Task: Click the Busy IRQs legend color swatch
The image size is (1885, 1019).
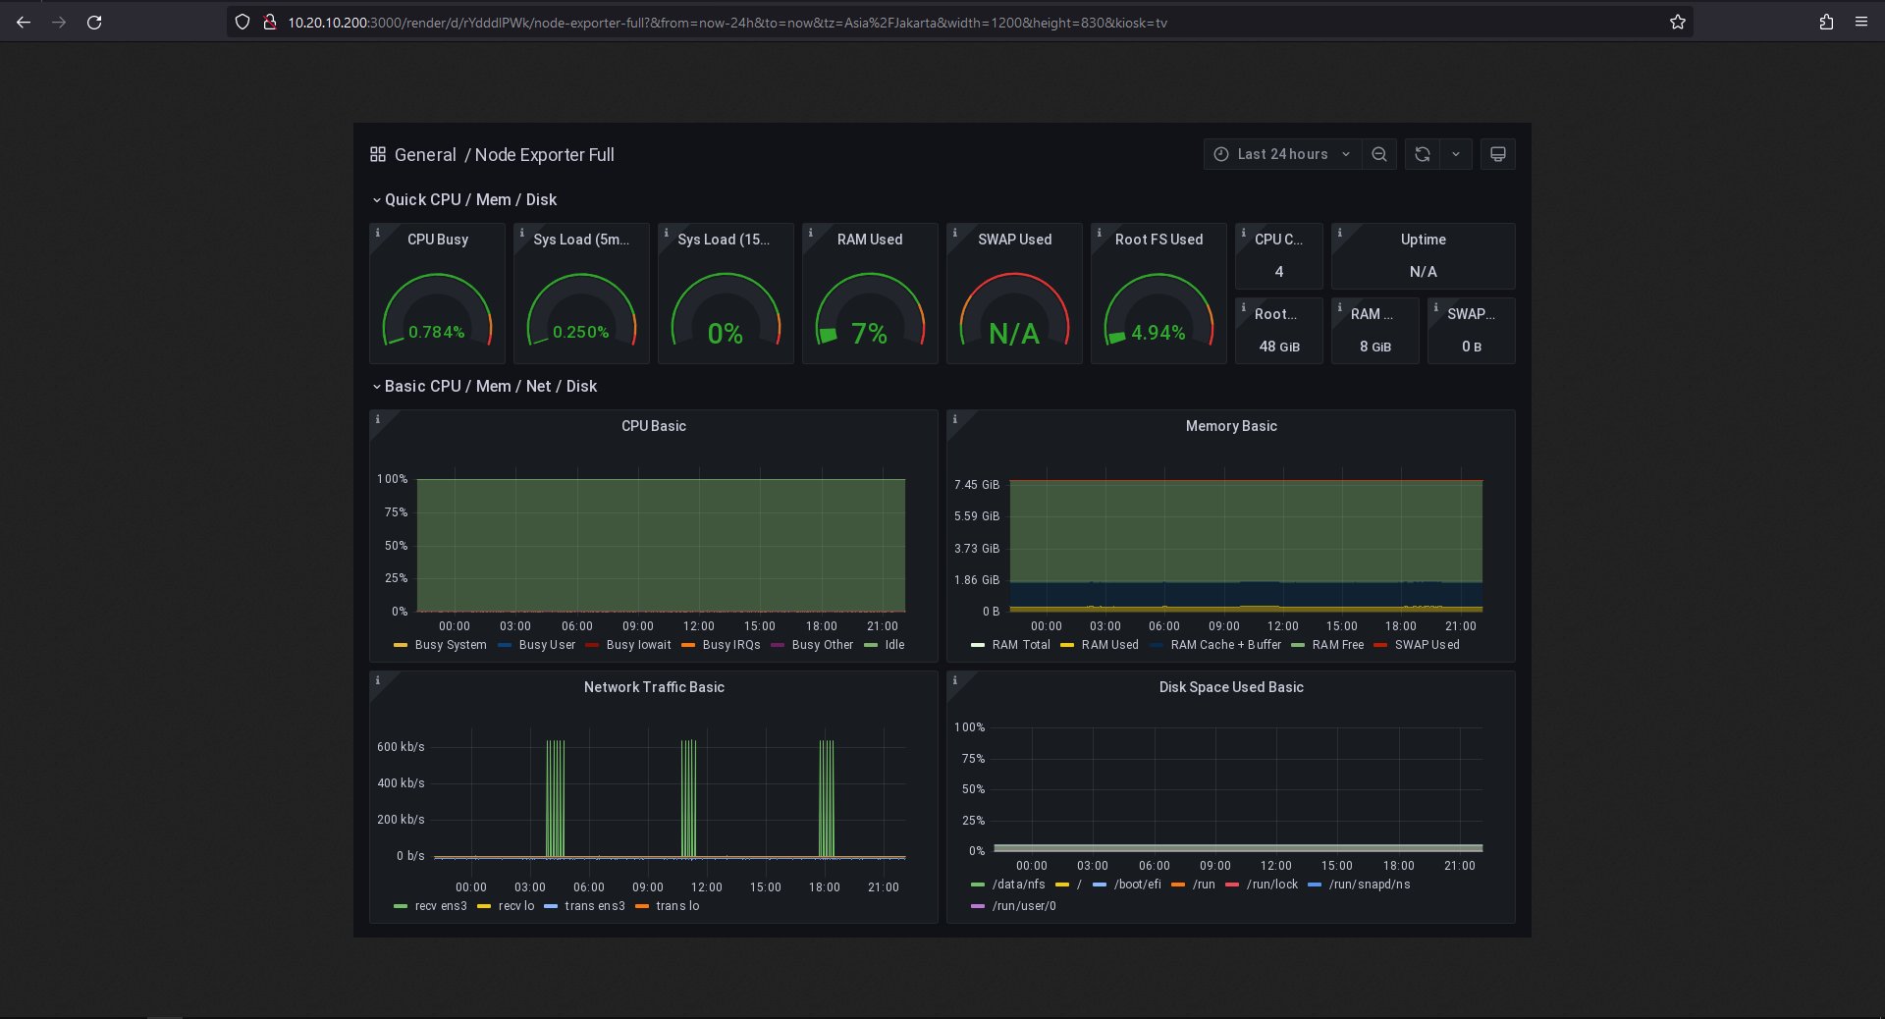Action: [x=688, y=645]
